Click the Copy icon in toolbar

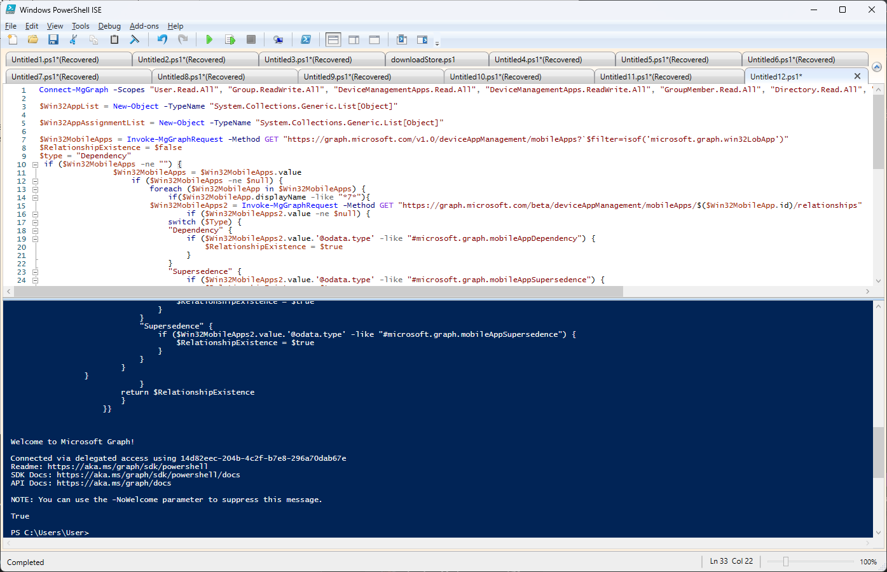(94, 39)
